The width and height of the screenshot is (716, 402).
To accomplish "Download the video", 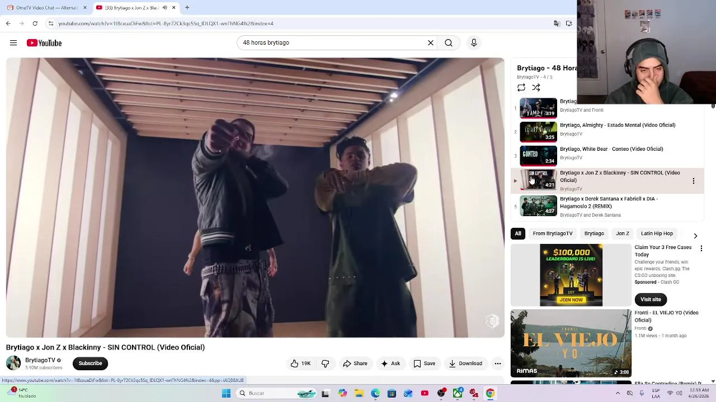I will tap(465, 363).
